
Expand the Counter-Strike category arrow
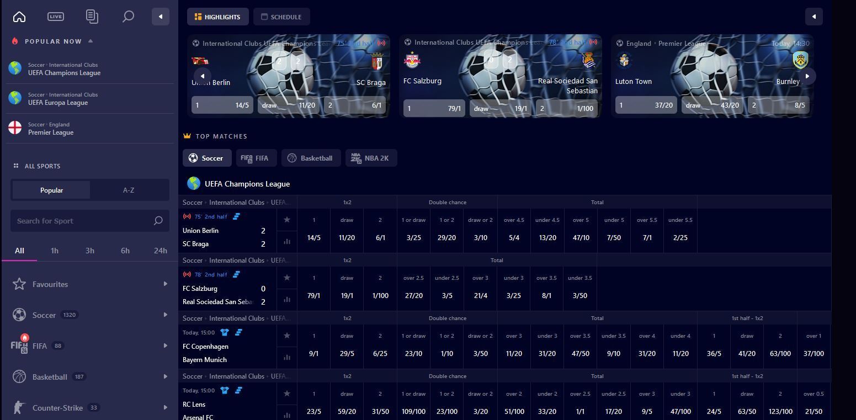click(165, 407)
